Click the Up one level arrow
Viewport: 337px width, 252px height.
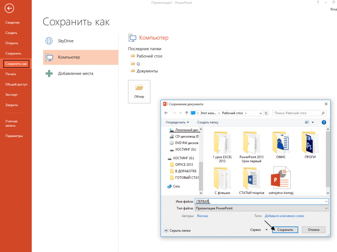click(187, 113)
